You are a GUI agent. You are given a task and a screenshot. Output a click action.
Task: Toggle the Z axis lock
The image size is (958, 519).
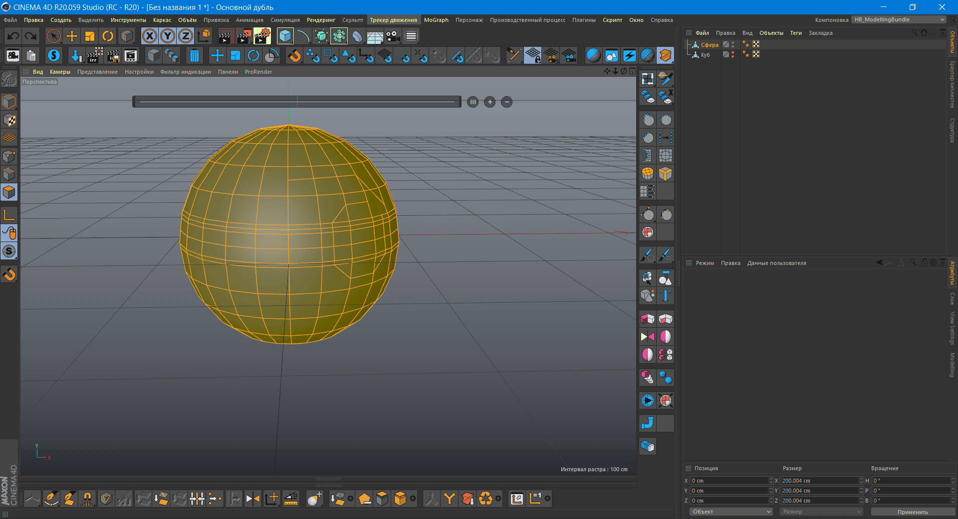[x=186, y=36]
